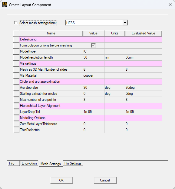
Task: Select the Via Material row header
Action: (x=16, y=75)
